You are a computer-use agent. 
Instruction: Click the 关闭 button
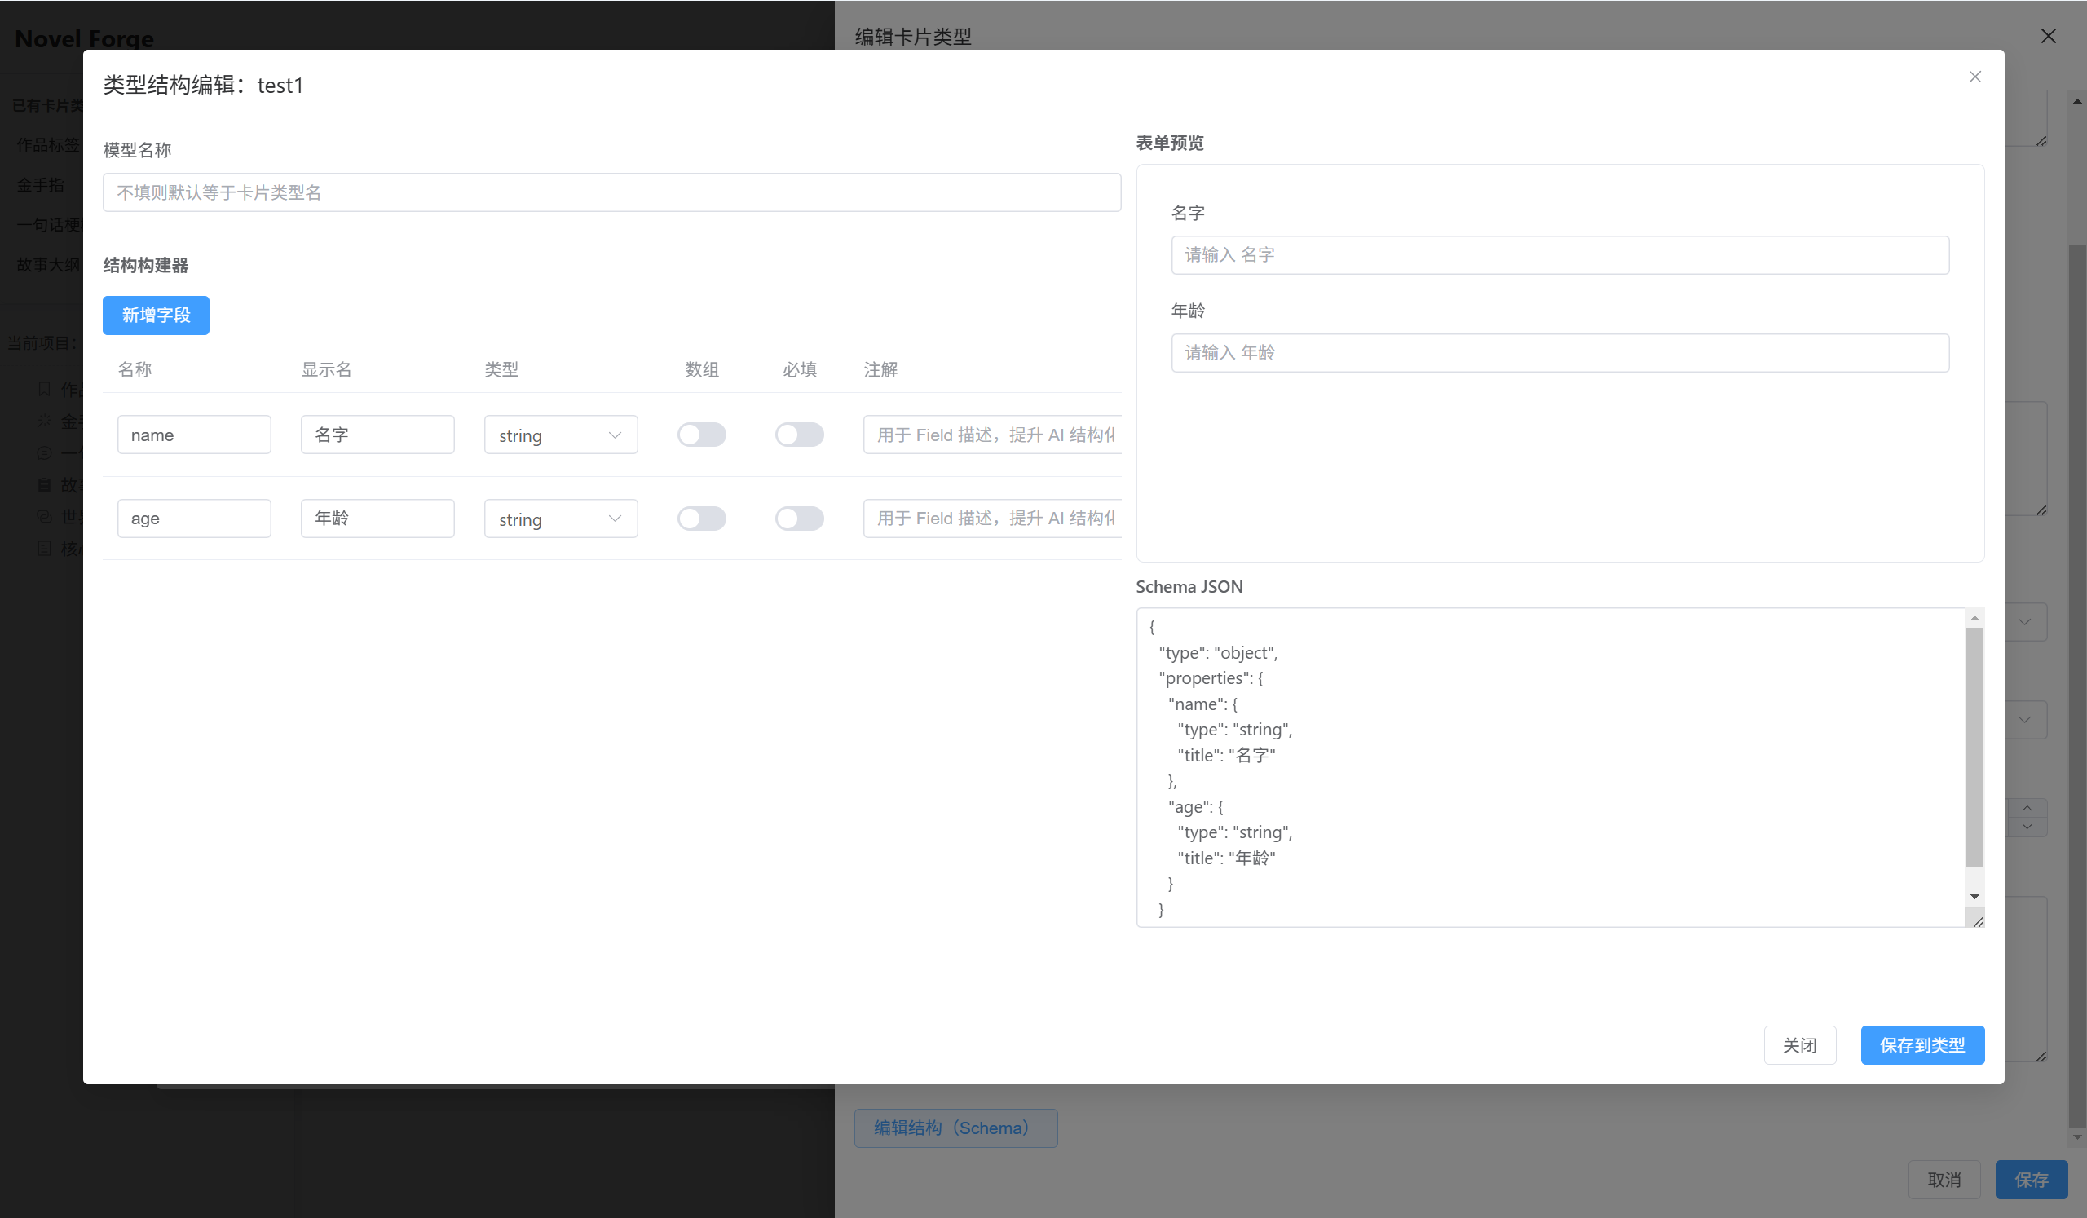(1799, 1046)
